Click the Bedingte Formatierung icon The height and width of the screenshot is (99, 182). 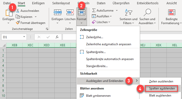click(171, 12)
